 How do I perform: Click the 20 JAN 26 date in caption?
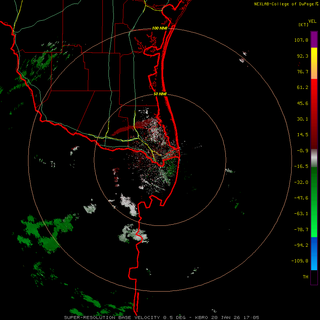coord(226,318)
